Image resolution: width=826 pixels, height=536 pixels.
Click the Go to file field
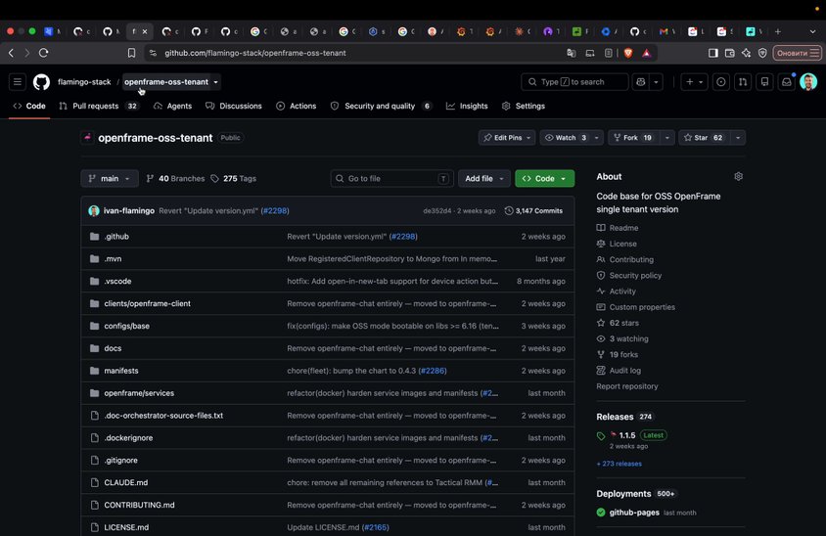tap(391, 178)
